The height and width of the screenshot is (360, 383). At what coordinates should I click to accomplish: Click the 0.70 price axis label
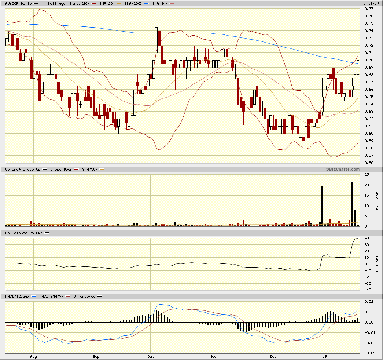(369, 60)
